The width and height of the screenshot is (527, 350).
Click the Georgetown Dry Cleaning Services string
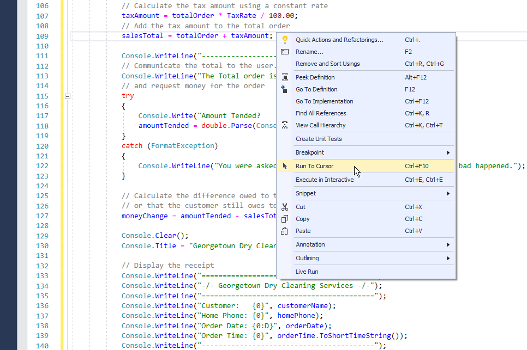click(x=285, y=286)
